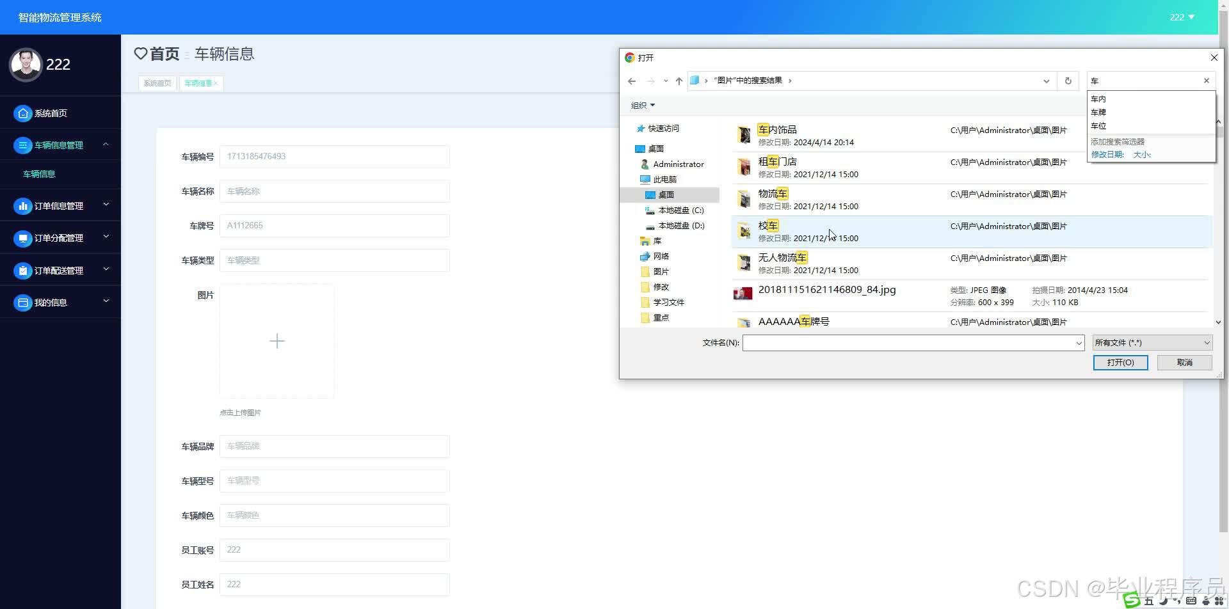Select 快速访问 in navigation pane
Screen dimensions: 1229x609
click(658, 129)
